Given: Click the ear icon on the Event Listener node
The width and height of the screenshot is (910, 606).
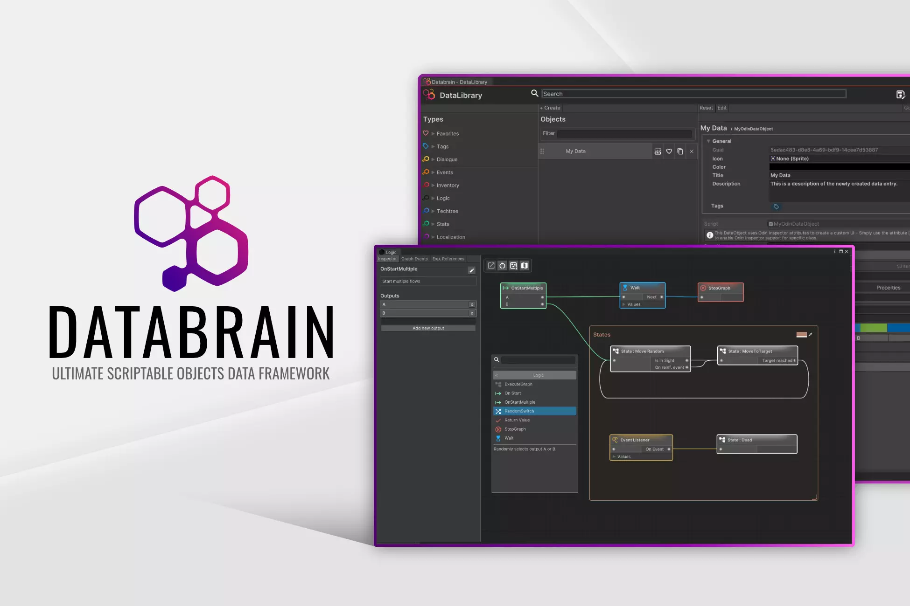Looking at the screenshot, I should pos(615,440).
